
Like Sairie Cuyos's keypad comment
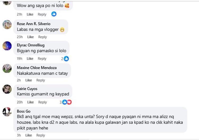coord(31,102)
